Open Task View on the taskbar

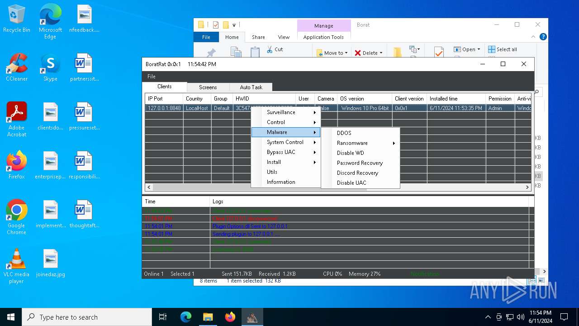tap(163, 317)
